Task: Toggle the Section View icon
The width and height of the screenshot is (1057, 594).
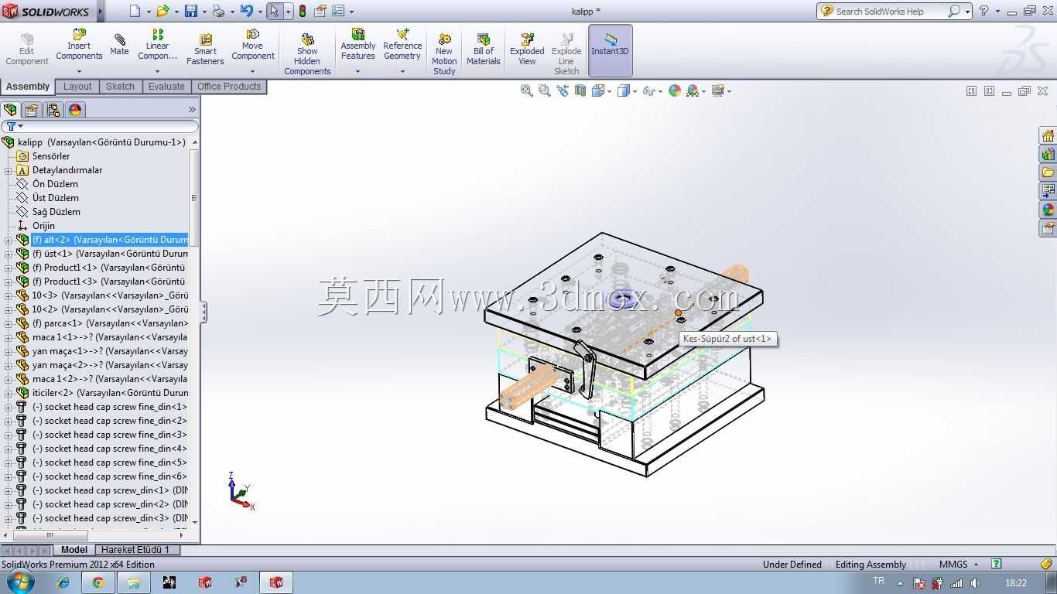Action: click(580, 90)
